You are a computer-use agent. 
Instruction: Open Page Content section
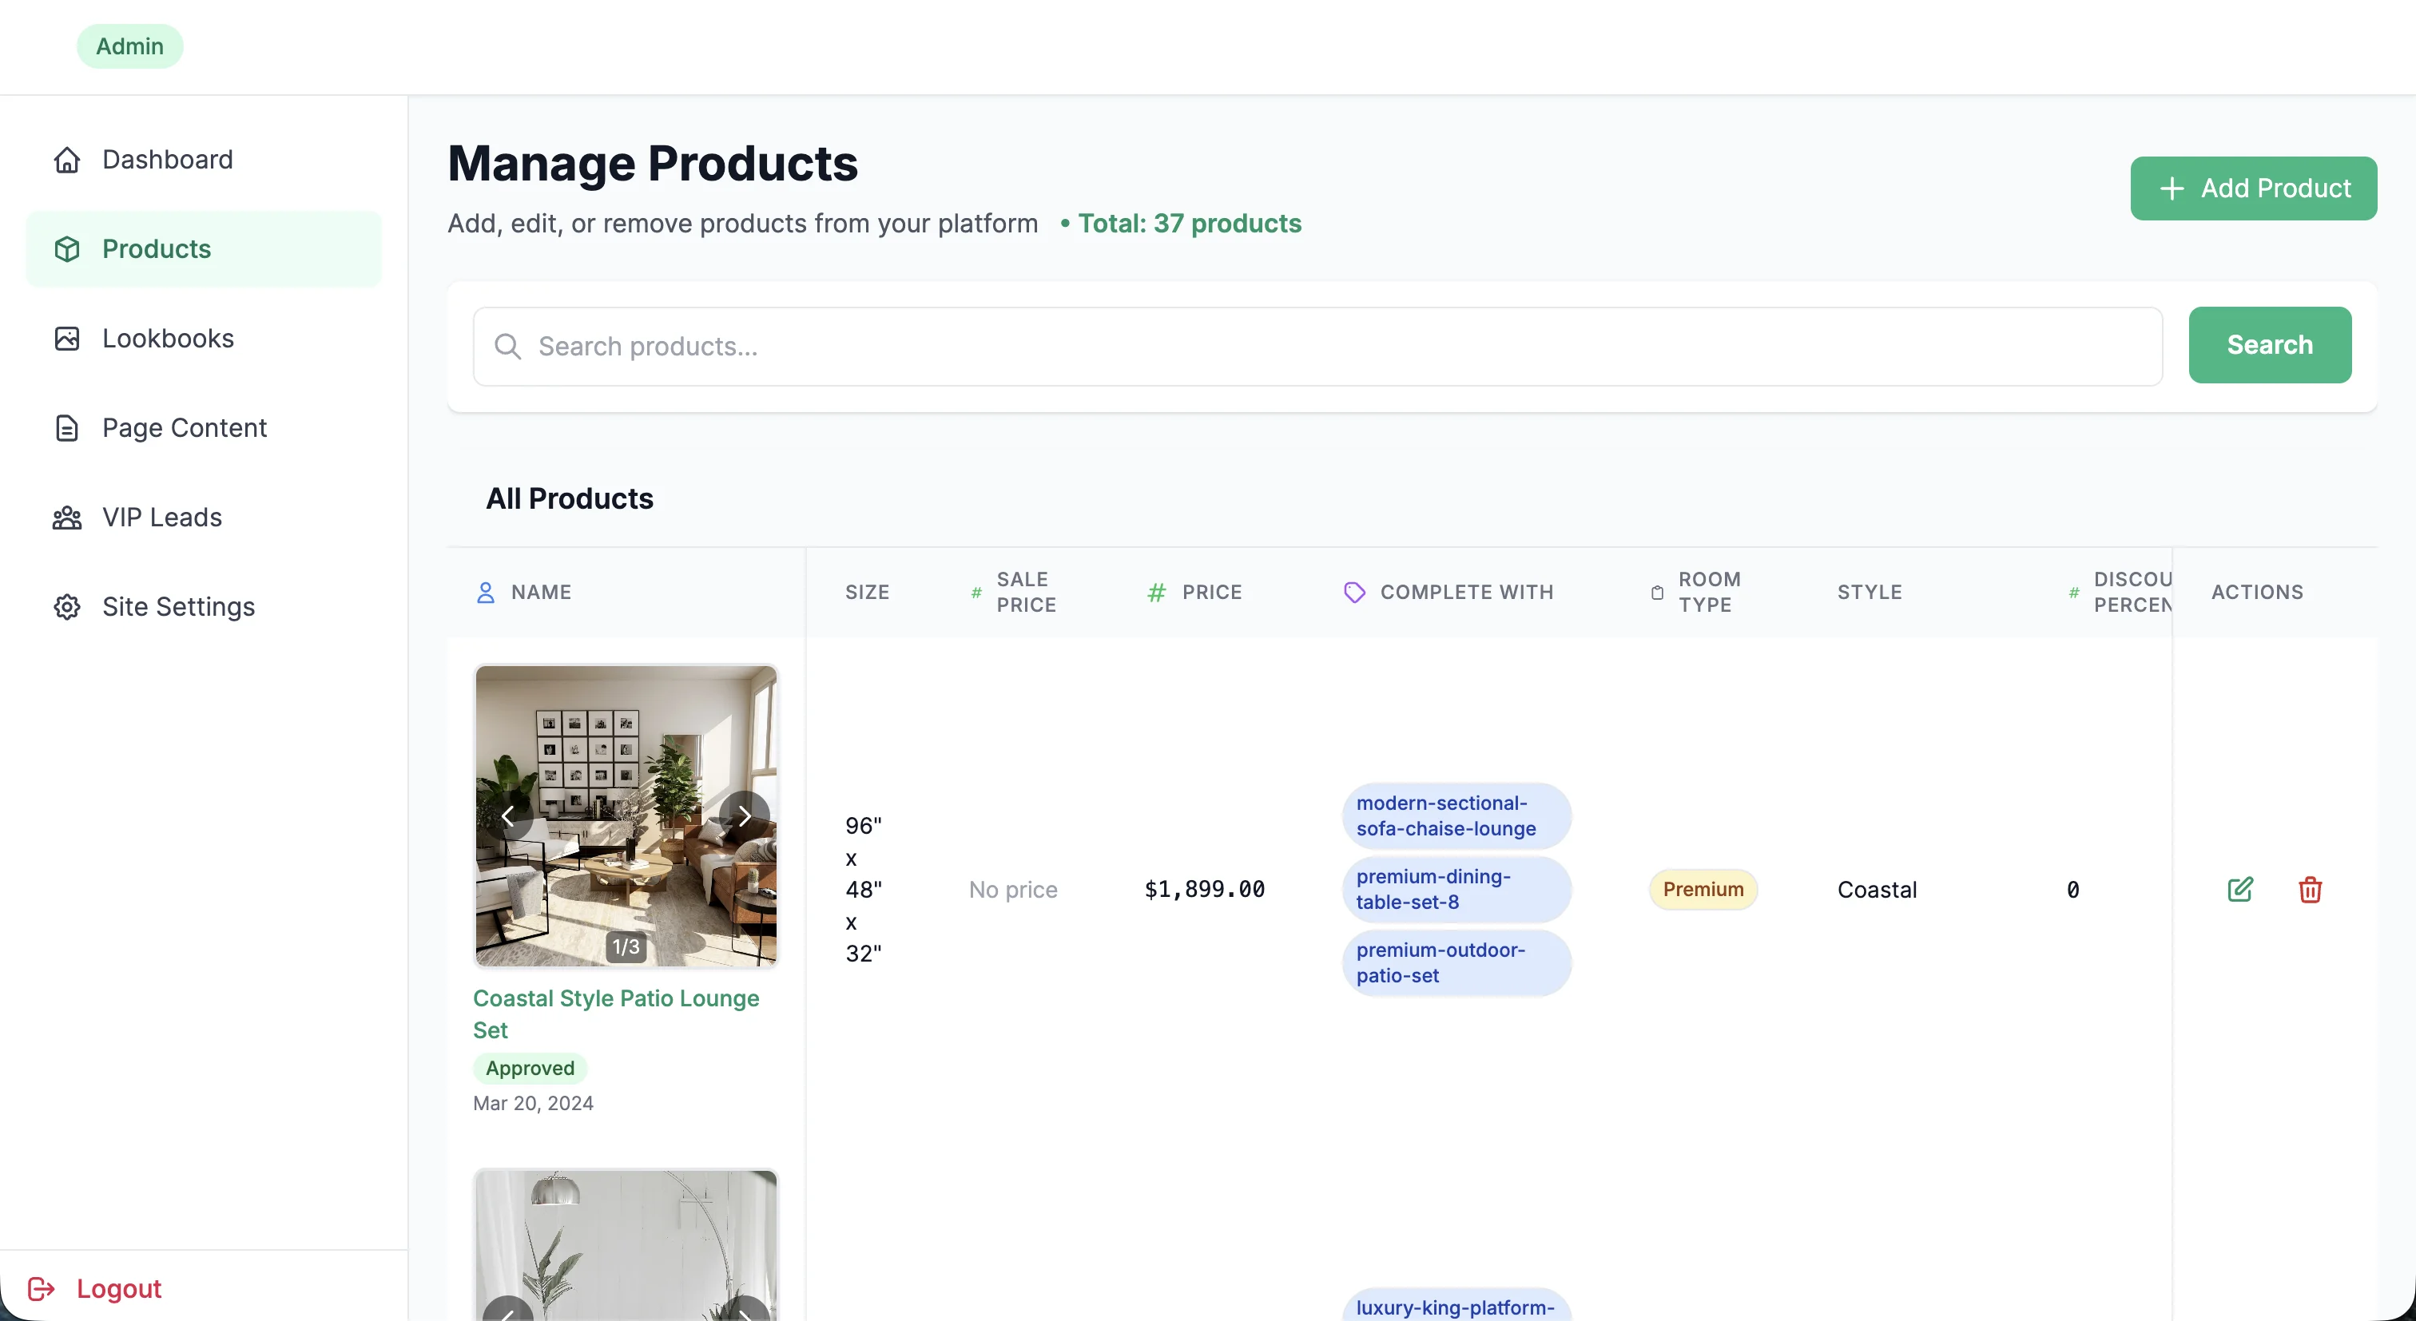(x=204, y=427)
